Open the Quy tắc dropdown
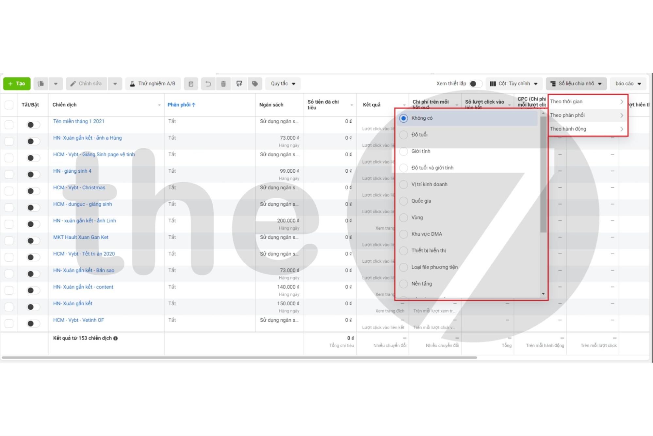653x436 pixels. pos(283,84)
